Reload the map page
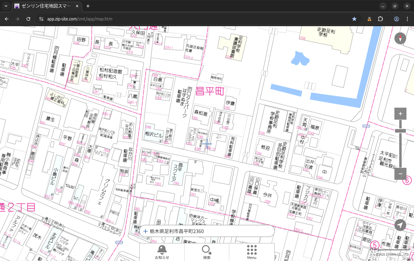 (x=28, y=19)
